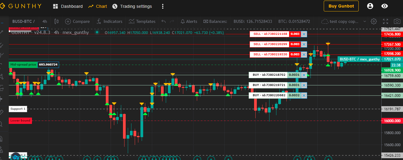
Task: Undo the last chart action
Action: pyautogui.click(x=163, y=21)
